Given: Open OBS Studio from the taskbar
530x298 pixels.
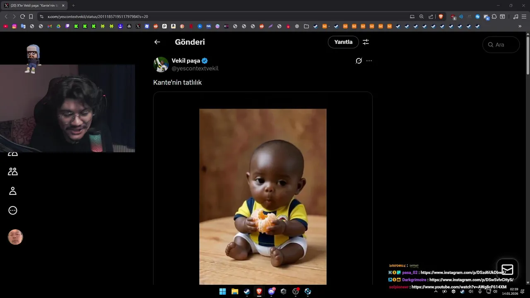Looking at the screenshot, I should click(x=296, y=291).
